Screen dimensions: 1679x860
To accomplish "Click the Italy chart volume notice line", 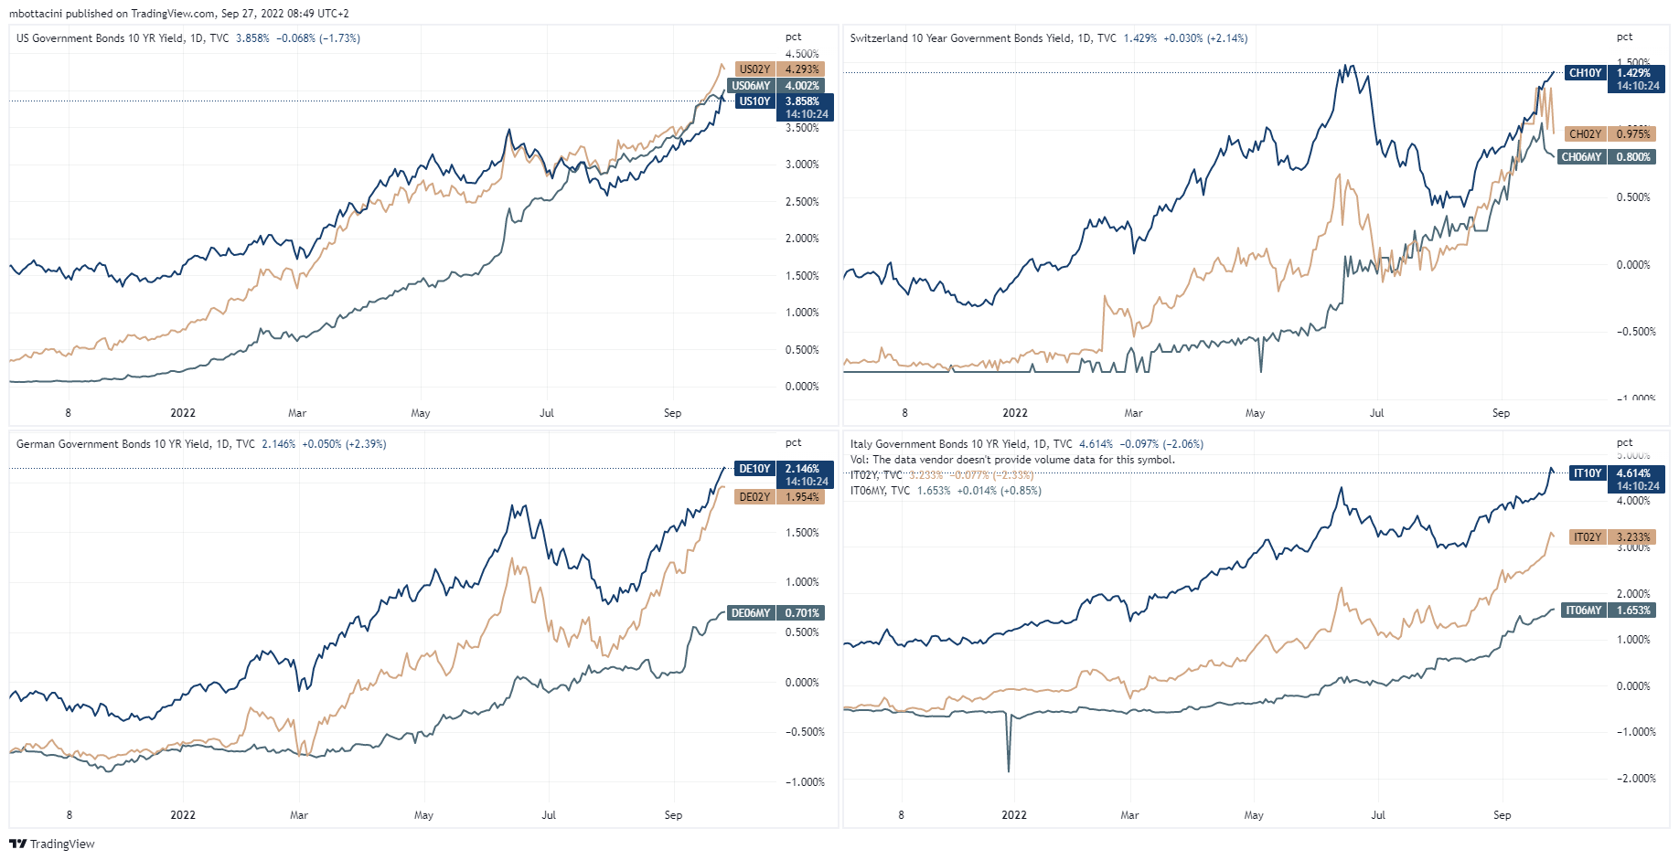I will pyautogui.click(x=1012, y=460).
